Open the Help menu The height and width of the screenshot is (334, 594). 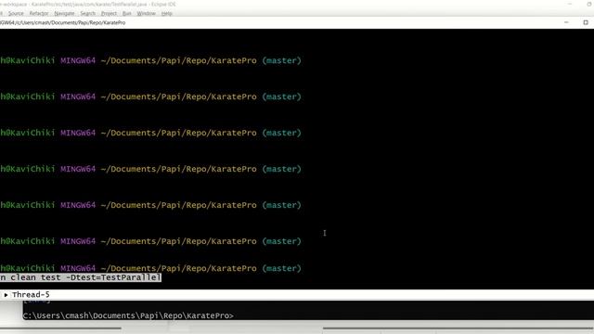[167, 13]
